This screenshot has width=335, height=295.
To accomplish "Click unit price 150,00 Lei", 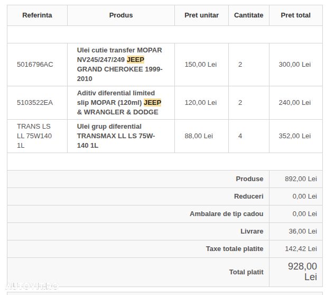I will (201, 65).
